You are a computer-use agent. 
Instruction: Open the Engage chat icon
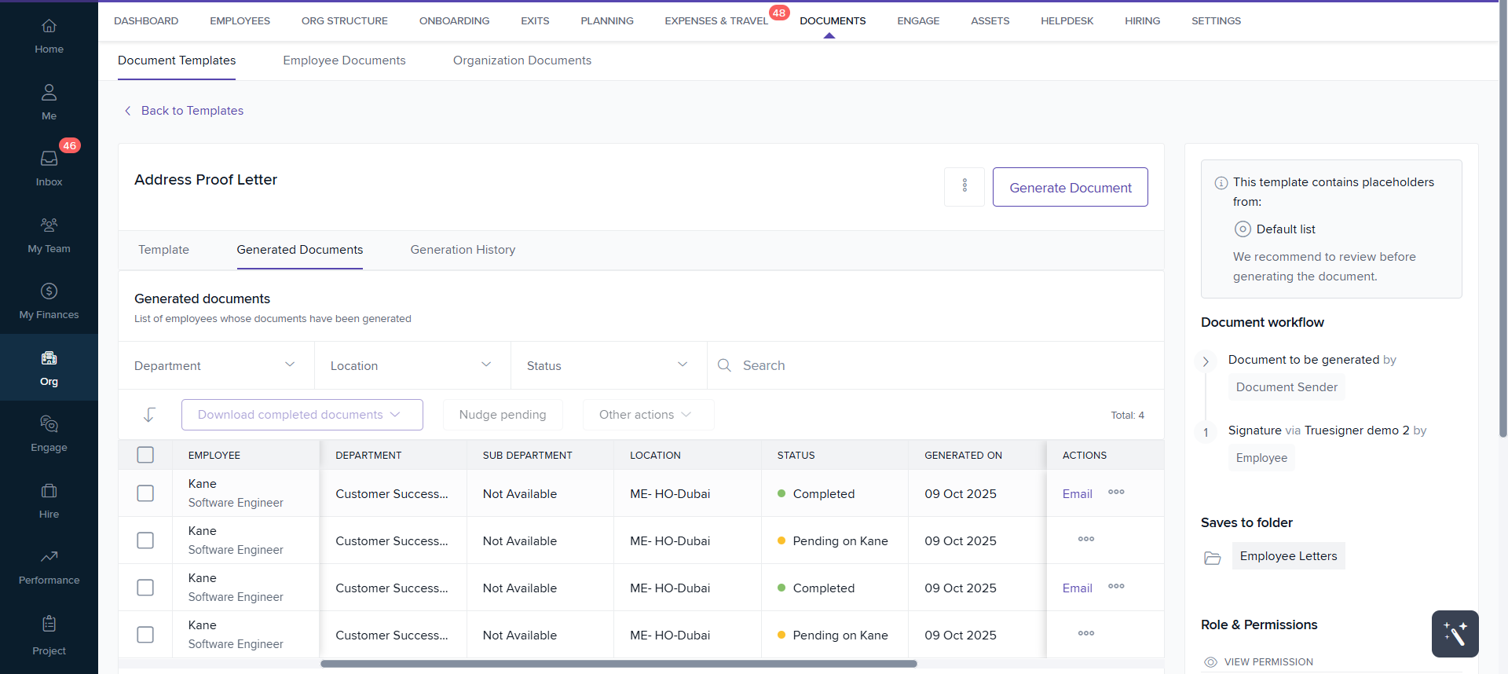coord(49,424)
